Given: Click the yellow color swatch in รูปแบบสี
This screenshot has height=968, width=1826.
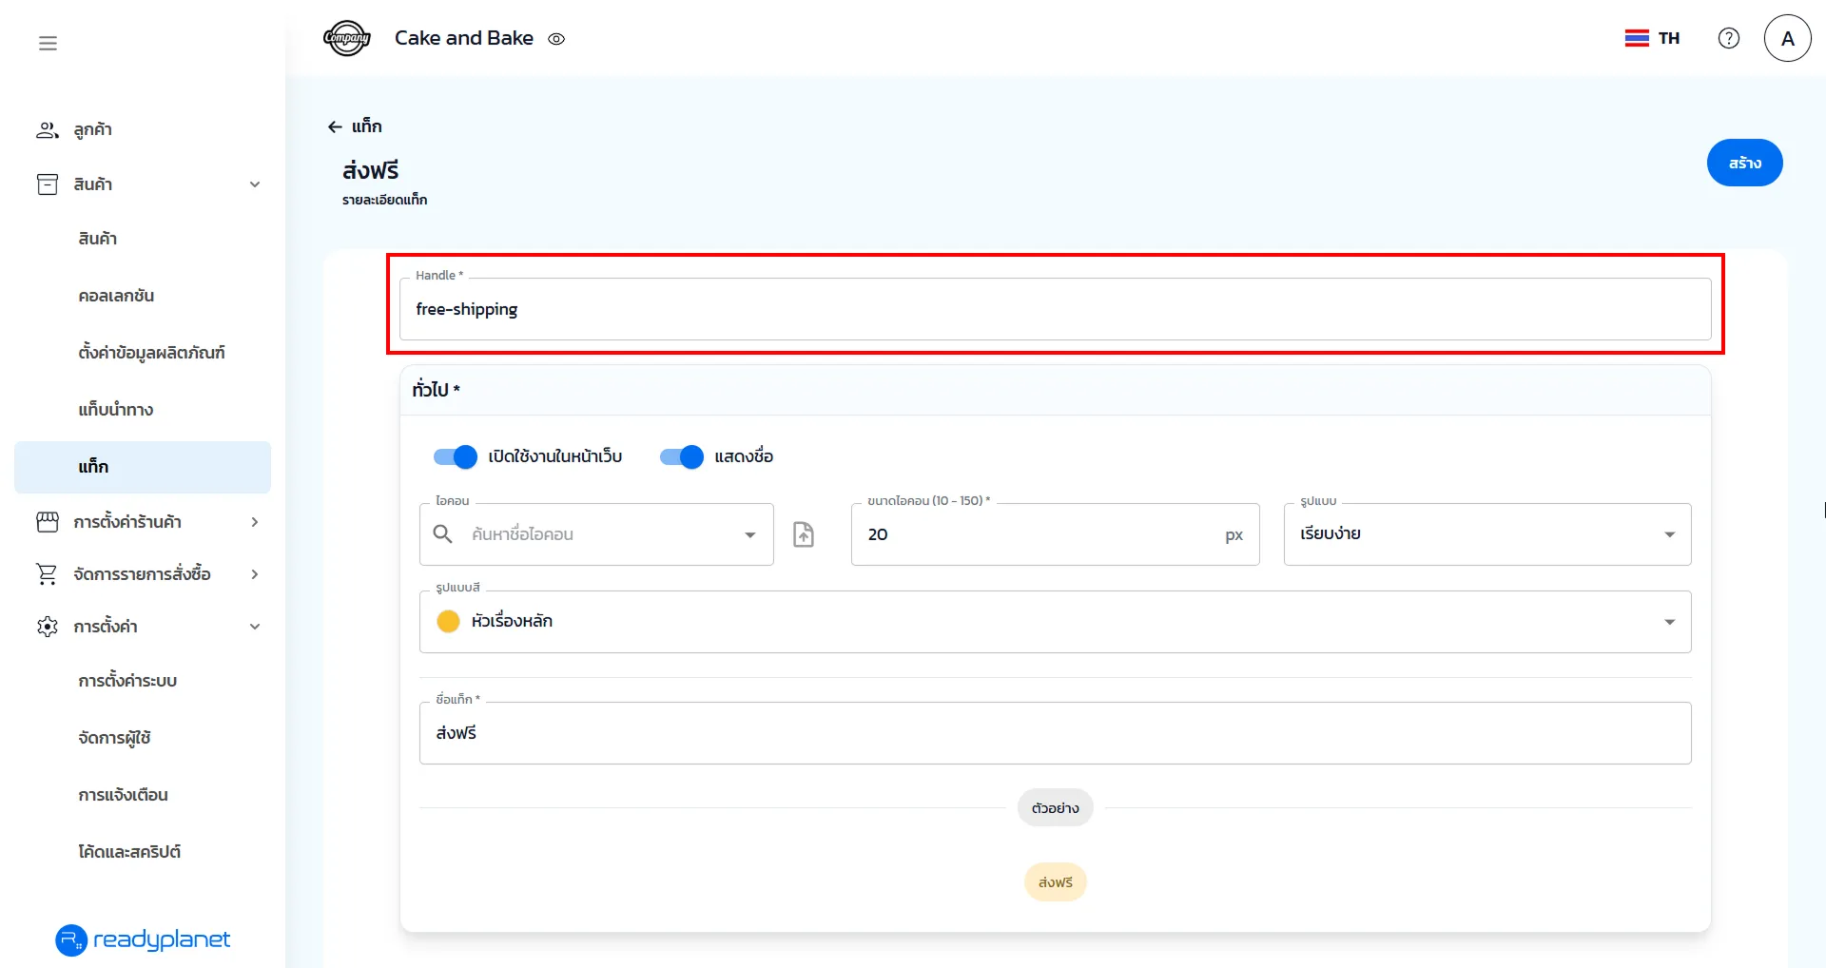Looking at the screenshot, I should point(448,622).
